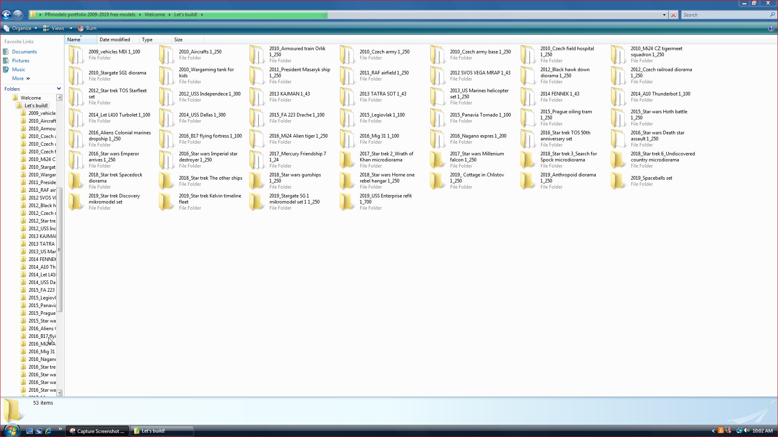
Task: Open the 2019_USS Enterprise refit folder icon
Action: click(348, 202)
